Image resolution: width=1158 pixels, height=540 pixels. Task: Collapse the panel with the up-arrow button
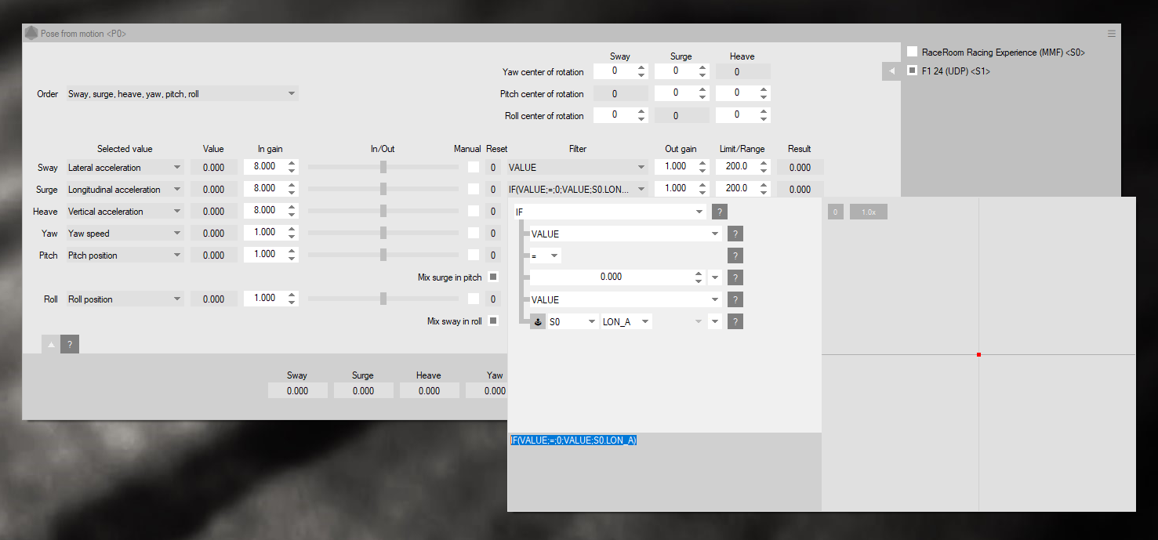(x=51, y=344)
